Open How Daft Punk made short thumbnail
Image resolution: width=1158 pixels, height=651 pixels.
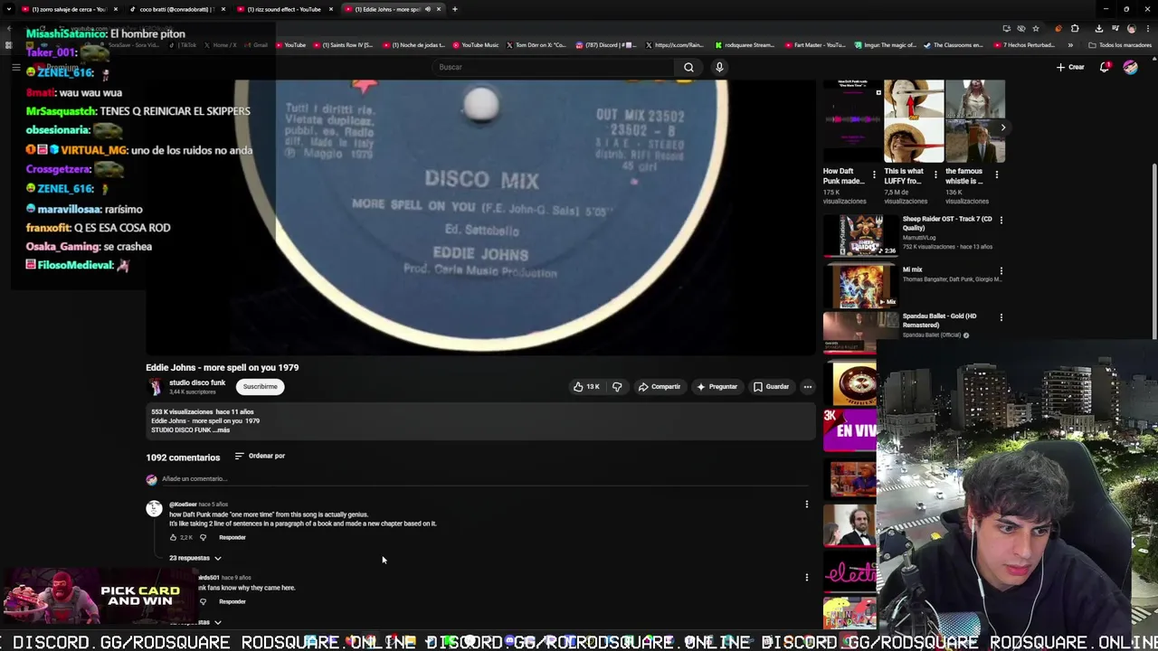[851, 121]
